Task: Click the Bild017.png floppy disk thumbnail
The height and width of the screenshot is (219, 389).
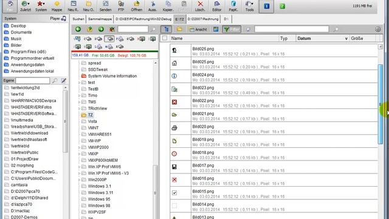Action: (x=174, y=167)
